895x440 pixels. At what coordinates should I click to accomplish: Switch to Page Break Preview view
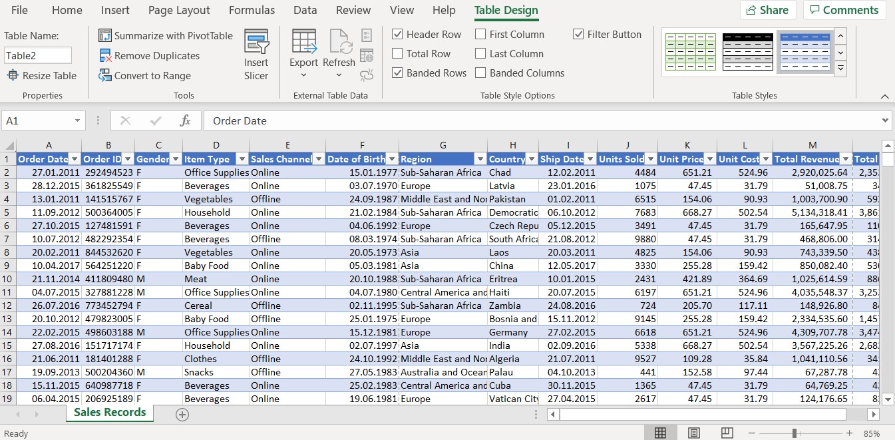point(727,433)
